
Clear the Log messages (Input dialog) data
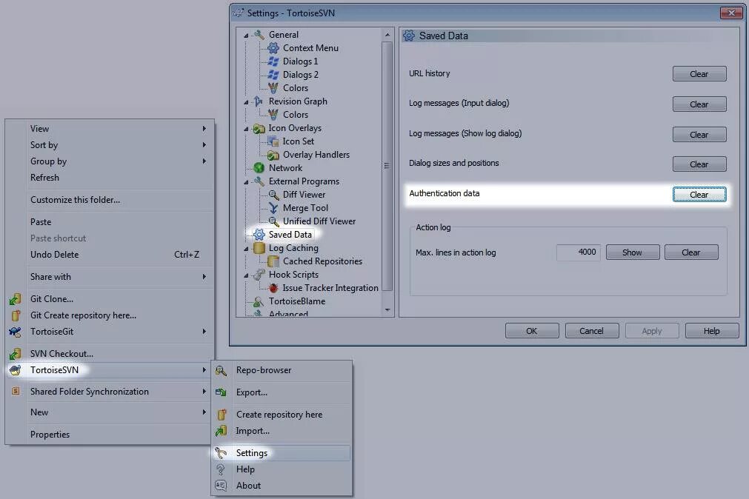pyautogui.click(x=699, y=104)
